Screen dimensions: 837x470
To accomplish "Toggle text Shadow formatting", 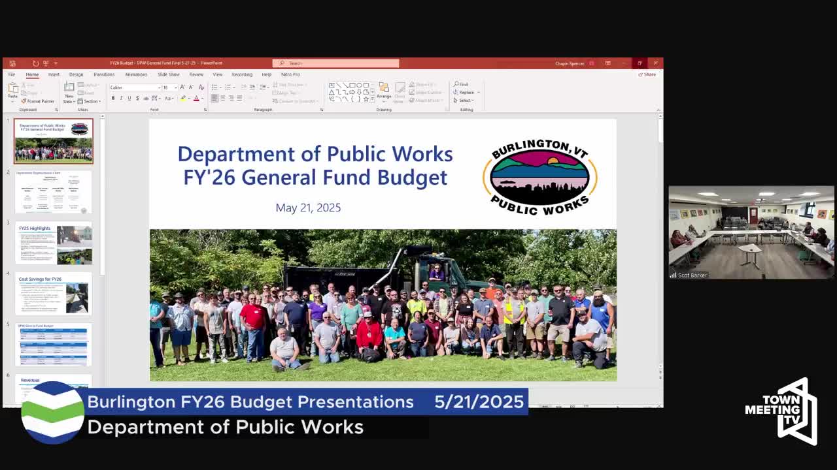I will pyautogui.click(x=137, y=99).
